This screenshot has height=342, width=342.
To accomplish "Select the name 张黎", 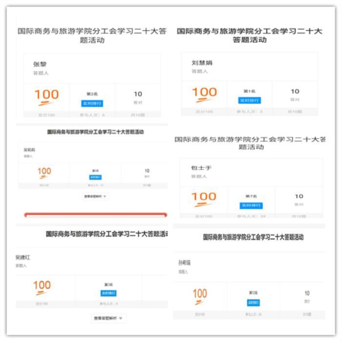I will pos(40,64).
